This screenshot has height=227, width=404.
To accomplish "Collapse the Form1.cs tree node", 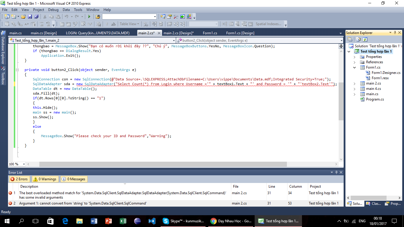I will (355, 67).
